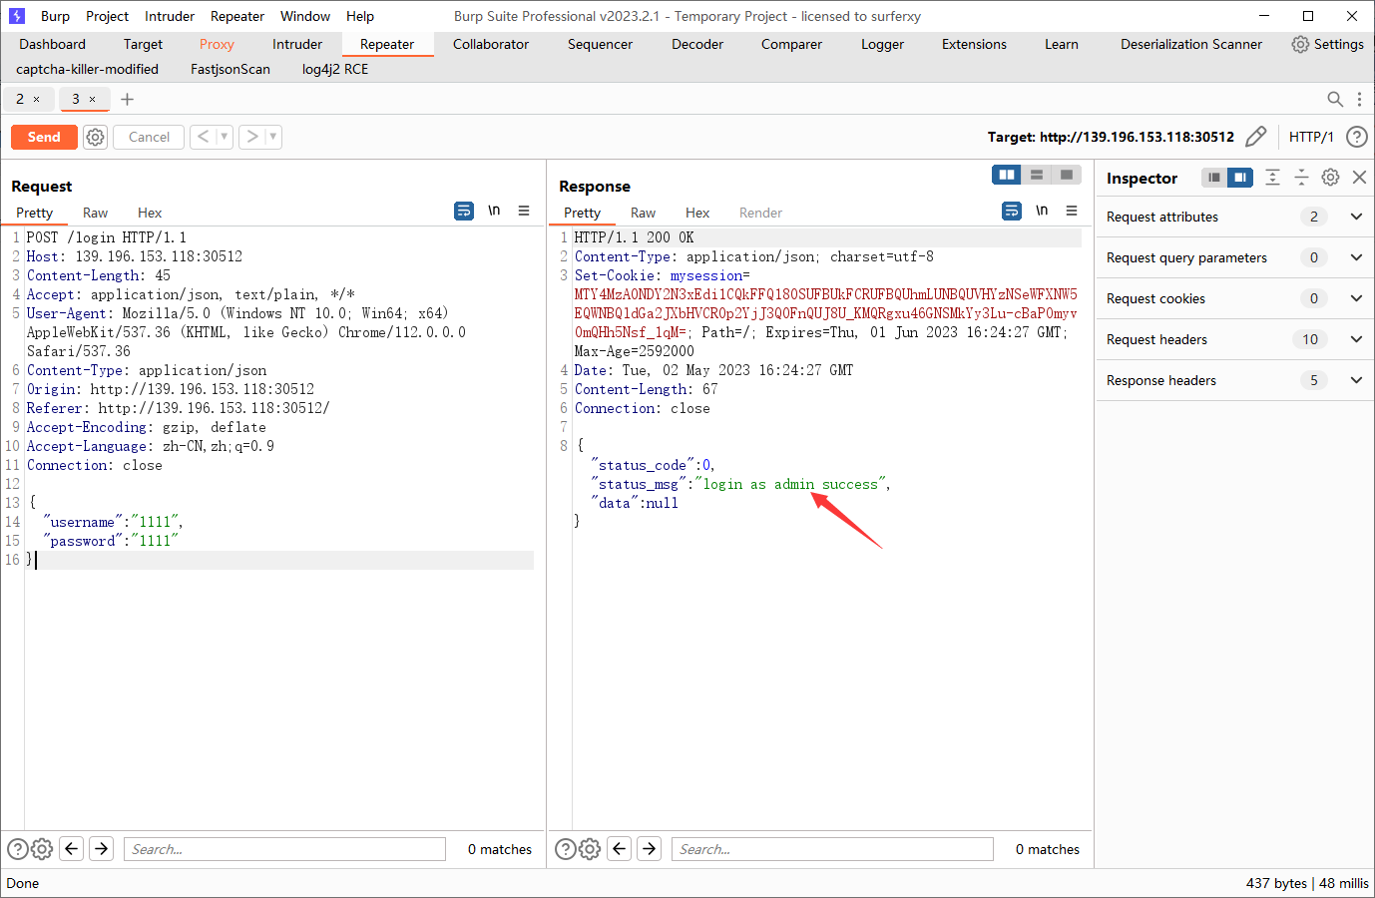Select side-by-side request/response layout
The height and width of the screenshot is (898, 1375).
(x=1007, y=175)
